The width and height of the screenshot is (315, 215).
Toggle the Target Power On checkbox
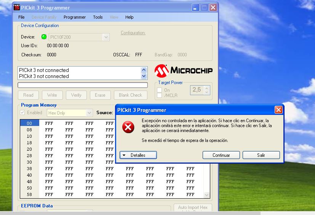(160, 90)
